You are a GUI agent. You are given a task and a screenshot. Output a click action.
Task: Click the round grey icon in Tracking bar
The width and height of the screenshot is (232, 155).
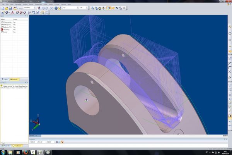point(57,142)
